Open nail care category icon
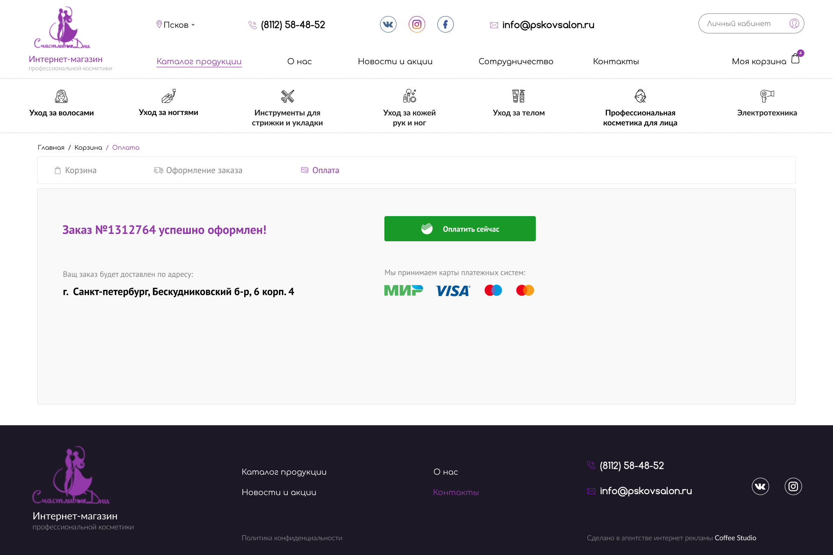 pos(168,96)
